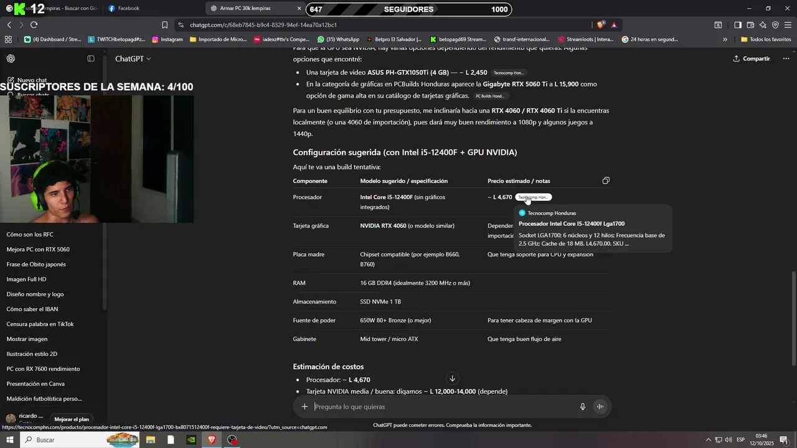Open chat 'Censura palabra en TikTok'
Image resolution: width=797 pixels, height=448 pixels.
pos(40,324)
